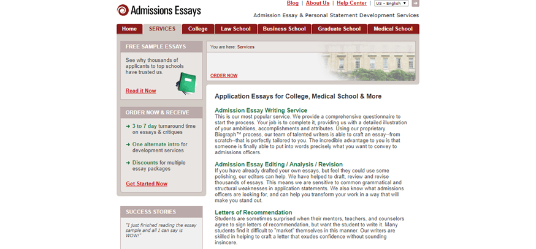Click the Admissions Essays site title
This screenshot has width=536, height=249.
click(166, 10)
